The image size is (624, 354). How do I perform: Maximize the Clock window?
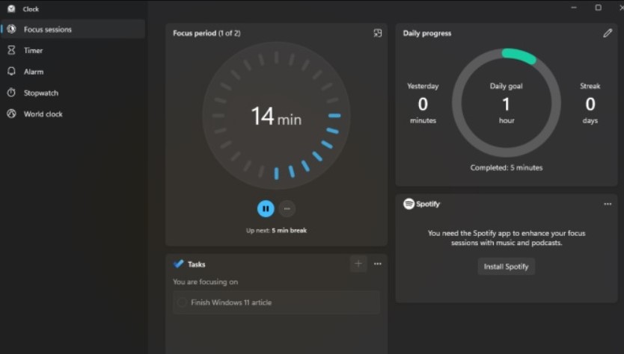click(x=598, y=7)
